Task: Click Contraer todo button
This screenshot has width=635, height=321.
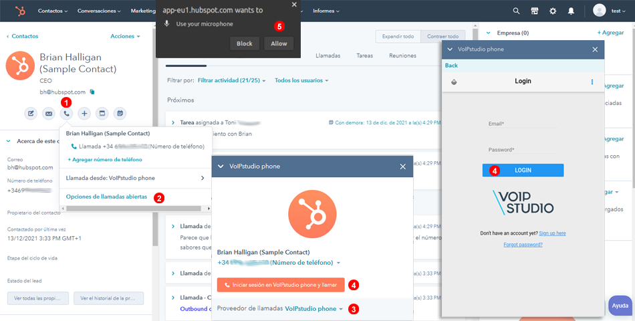Action: pos(442,37)
